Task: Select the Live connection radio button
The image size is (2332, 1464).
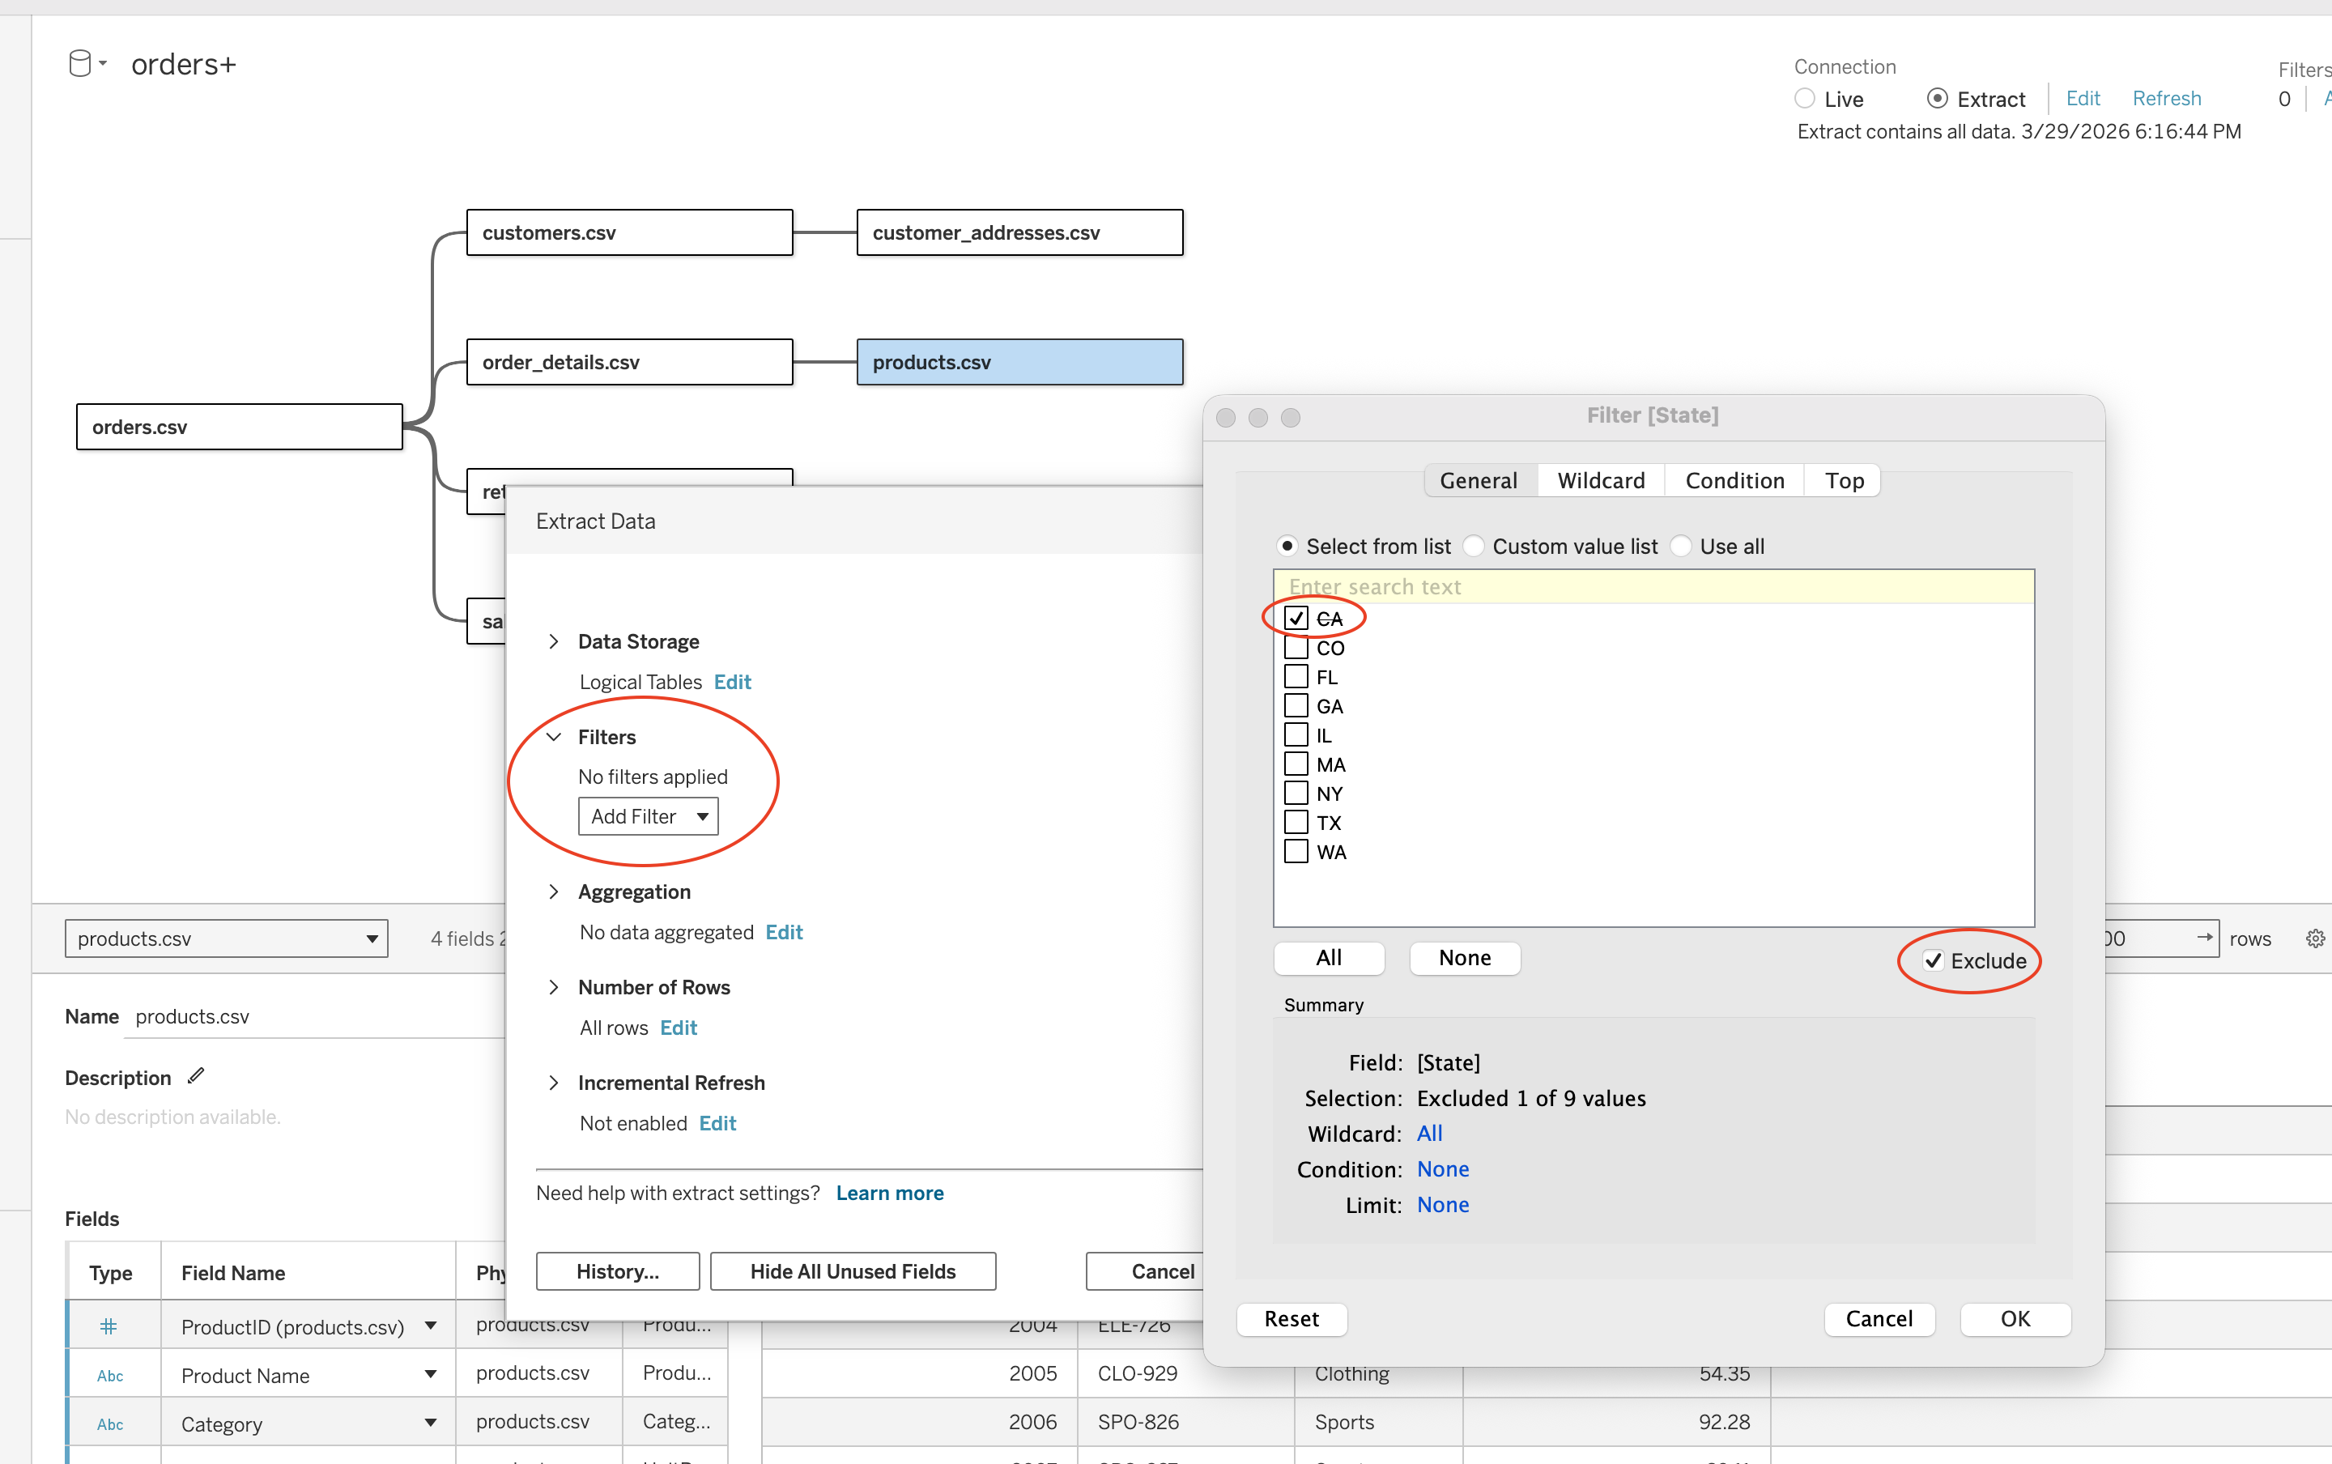Action: 1804,99
